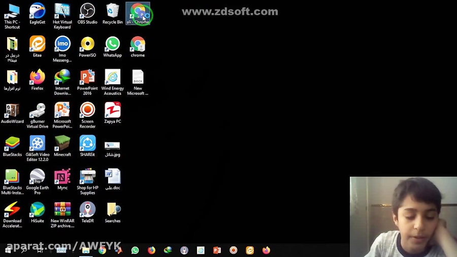
Task: Select the PowerISO desktop icon
Action: click(87, 47)
